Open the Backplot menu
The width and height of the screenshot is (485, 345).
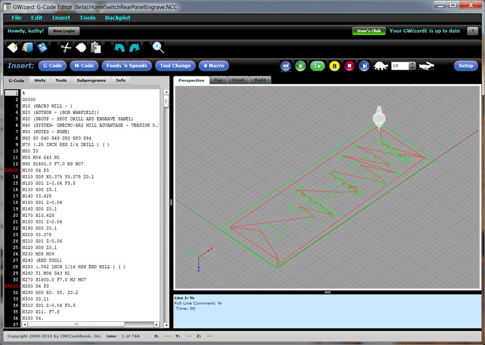click(117, 18)
